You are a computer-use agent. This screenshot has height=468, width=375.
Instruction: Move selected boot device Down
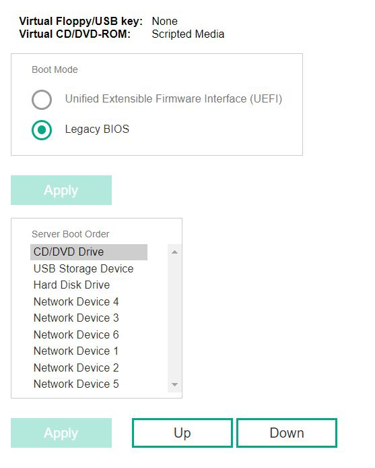tap(287, 433)
